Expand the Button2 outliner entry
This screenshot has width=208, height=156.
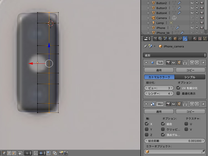click(x=148, y=3)
